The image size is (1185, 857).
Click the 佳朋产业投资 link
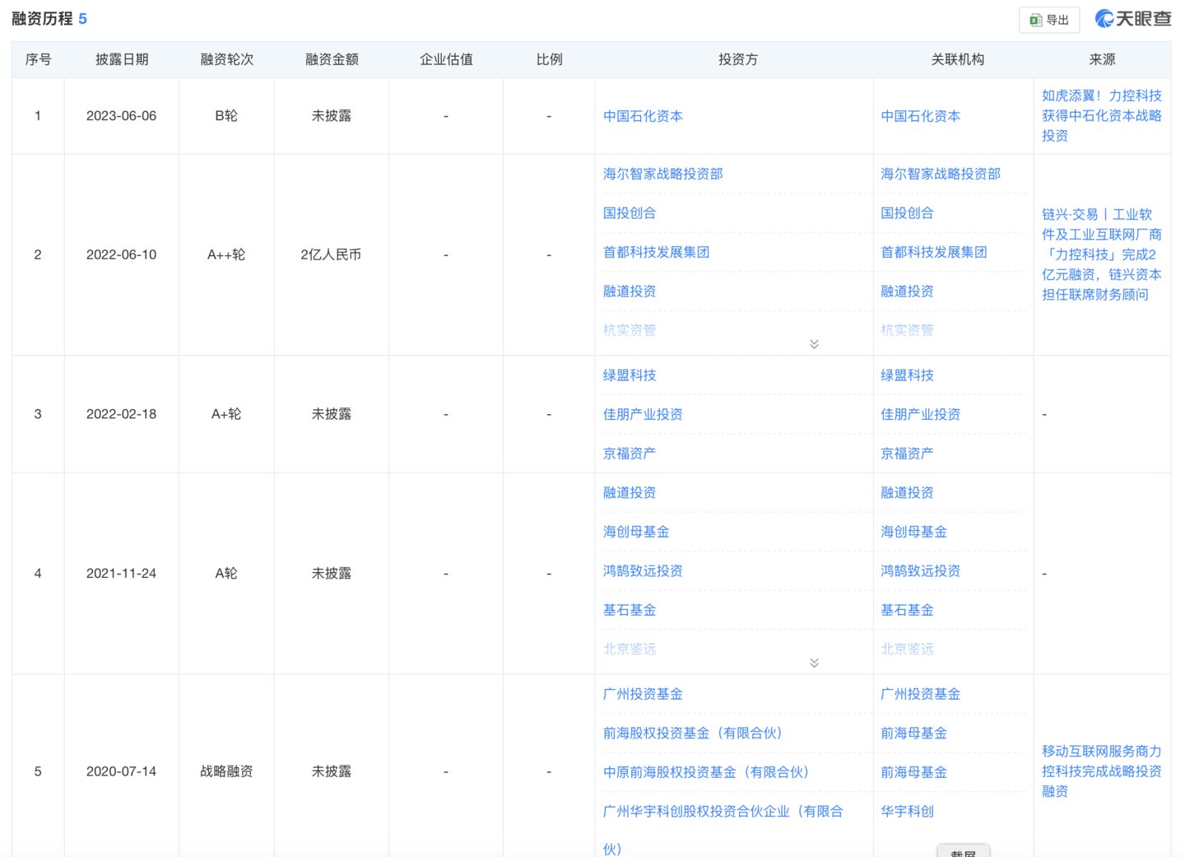[643, 414]
